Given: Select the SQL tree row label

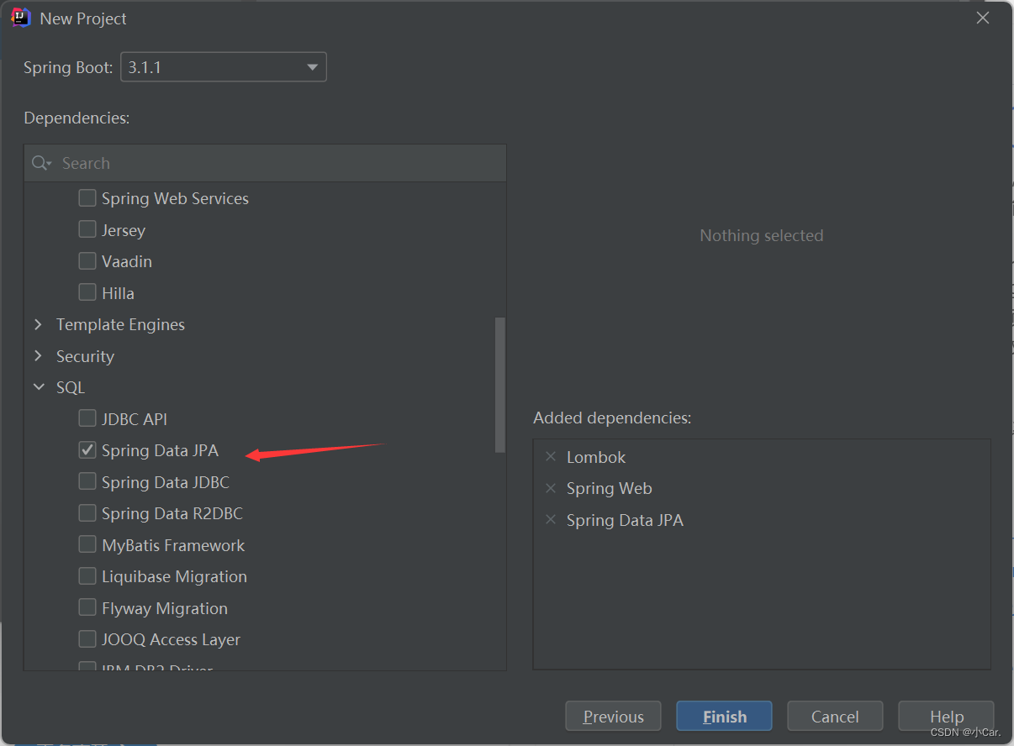Looking at the screenshot, I should (71, 387).
